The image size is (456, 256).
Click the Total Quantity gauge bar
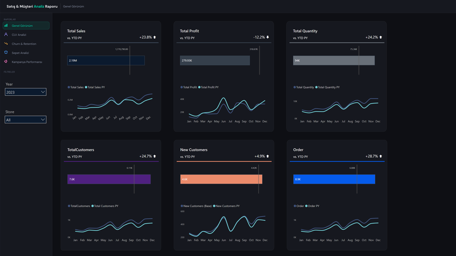click(334, 60)
